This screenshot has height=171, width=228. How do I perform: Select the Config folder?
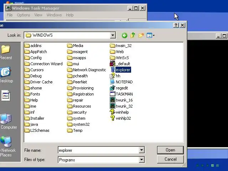[x=33, y=58]
